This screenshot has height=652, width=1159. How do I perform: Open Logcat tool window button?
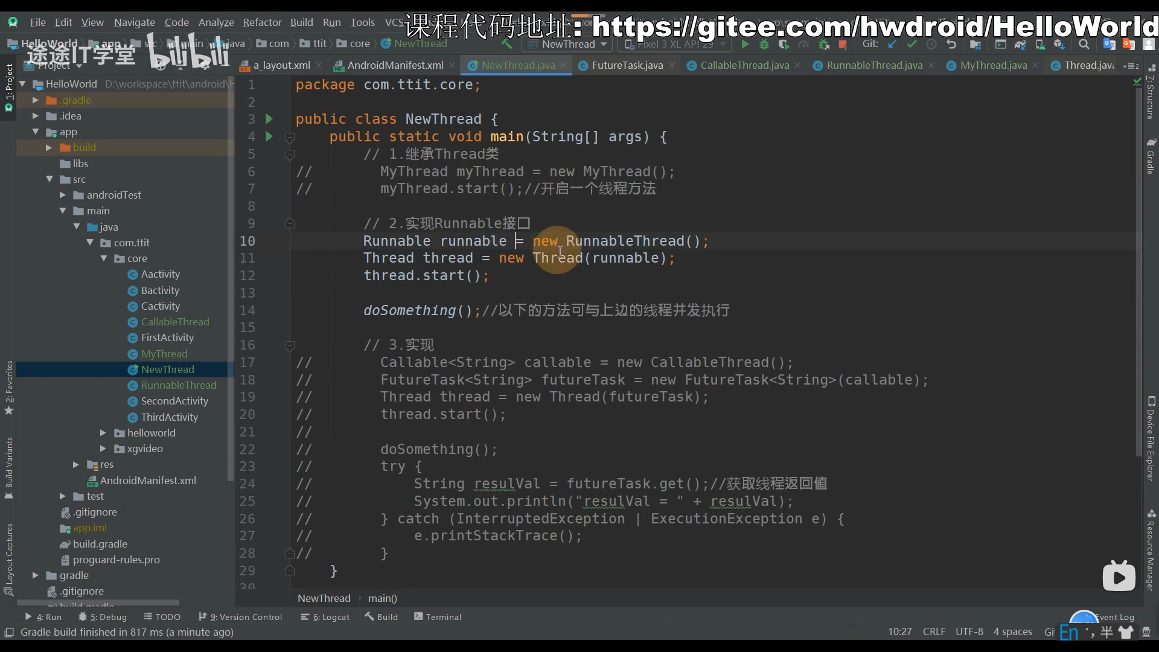click(x=325, y=617)
